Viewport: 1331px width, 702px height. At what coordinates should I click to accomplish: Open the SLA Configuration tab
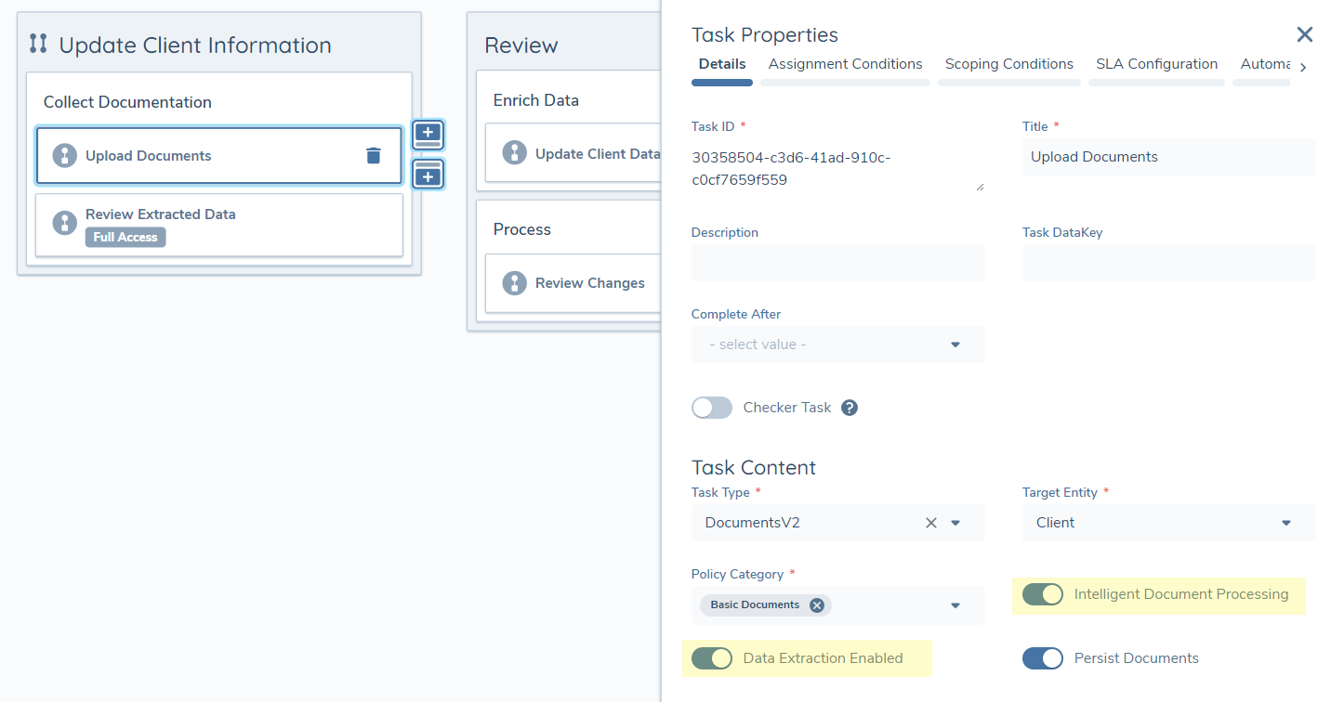pos(1156,63)
